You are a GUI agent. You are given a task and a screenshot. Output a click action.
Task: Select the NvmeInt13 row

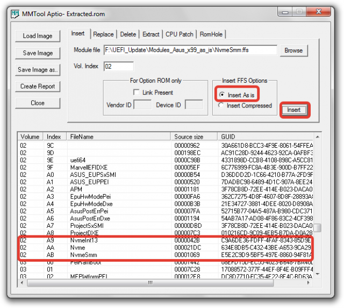point(166,240)
